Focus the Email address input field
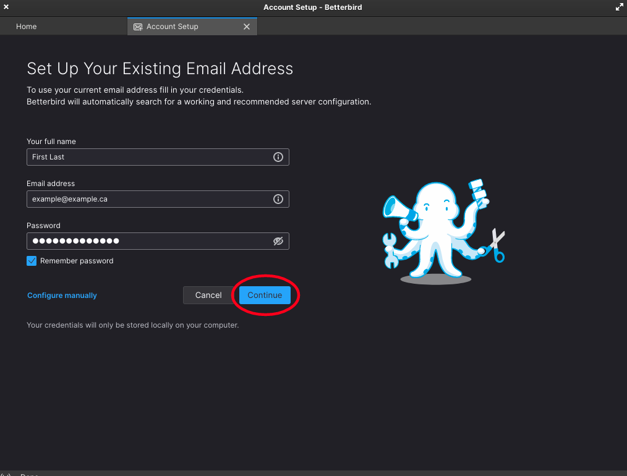Screen dimensions: 627x476 point(158,199)
